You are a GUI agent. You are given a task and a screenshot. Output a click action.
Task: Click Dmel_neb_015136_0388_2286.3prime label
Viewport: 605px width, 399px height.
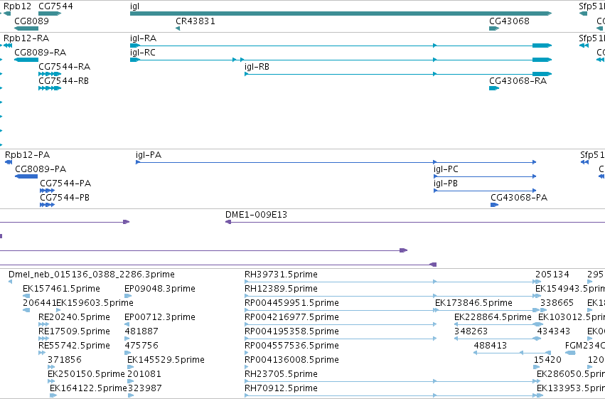(x=92, y=275)
